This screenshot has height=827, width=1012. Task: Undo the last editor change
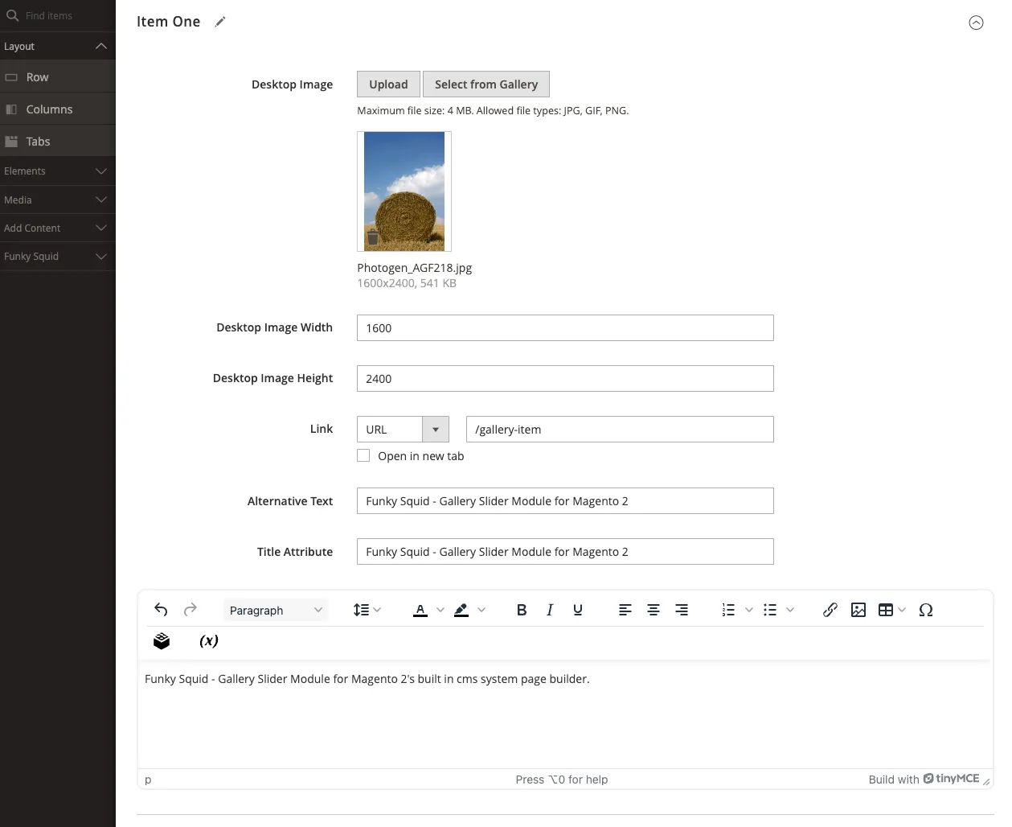[161, 610]
